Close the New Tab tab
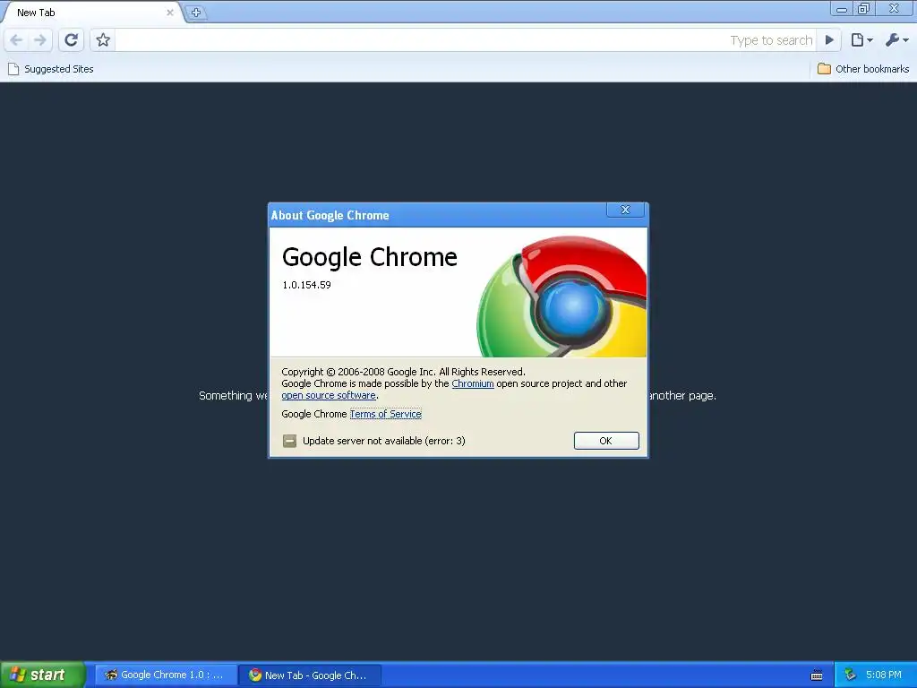Image resolution: width=917 pixels, height=688 pixels. (169, 13)
